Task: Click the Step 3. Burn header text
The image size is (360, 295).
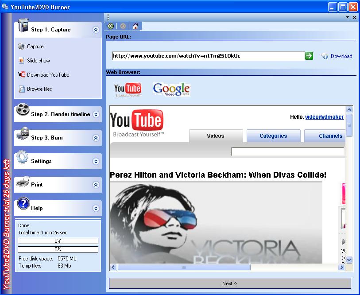Action: pyautogui.click(x=47, y=138)
